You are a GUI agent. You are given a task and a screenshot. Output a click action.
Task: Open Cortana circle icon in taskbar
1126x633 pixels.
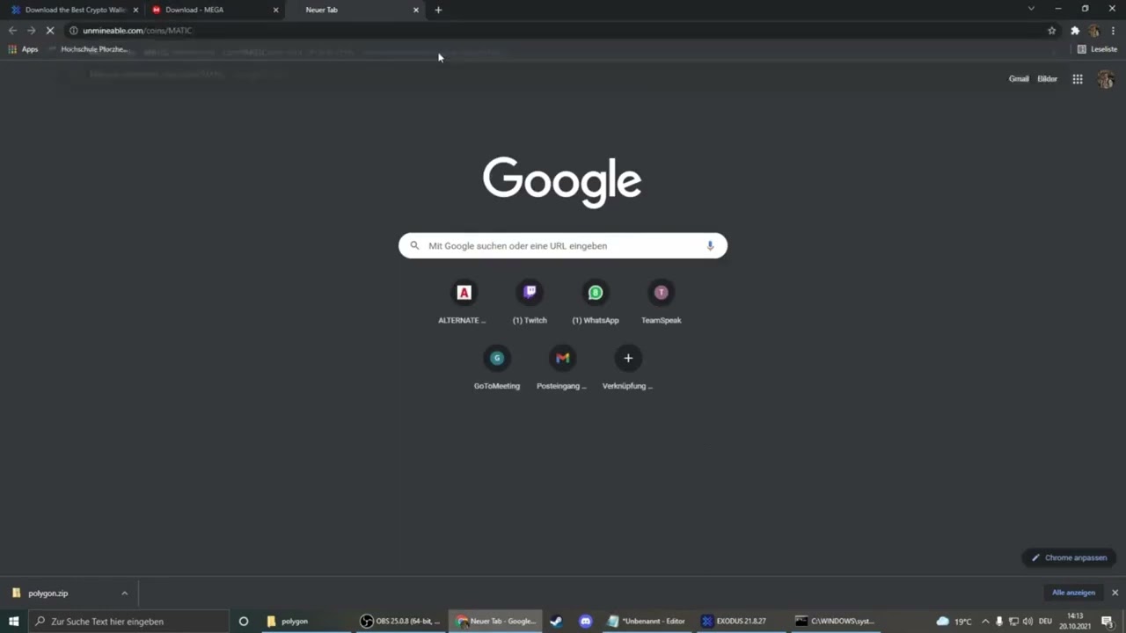coord(244,621)
